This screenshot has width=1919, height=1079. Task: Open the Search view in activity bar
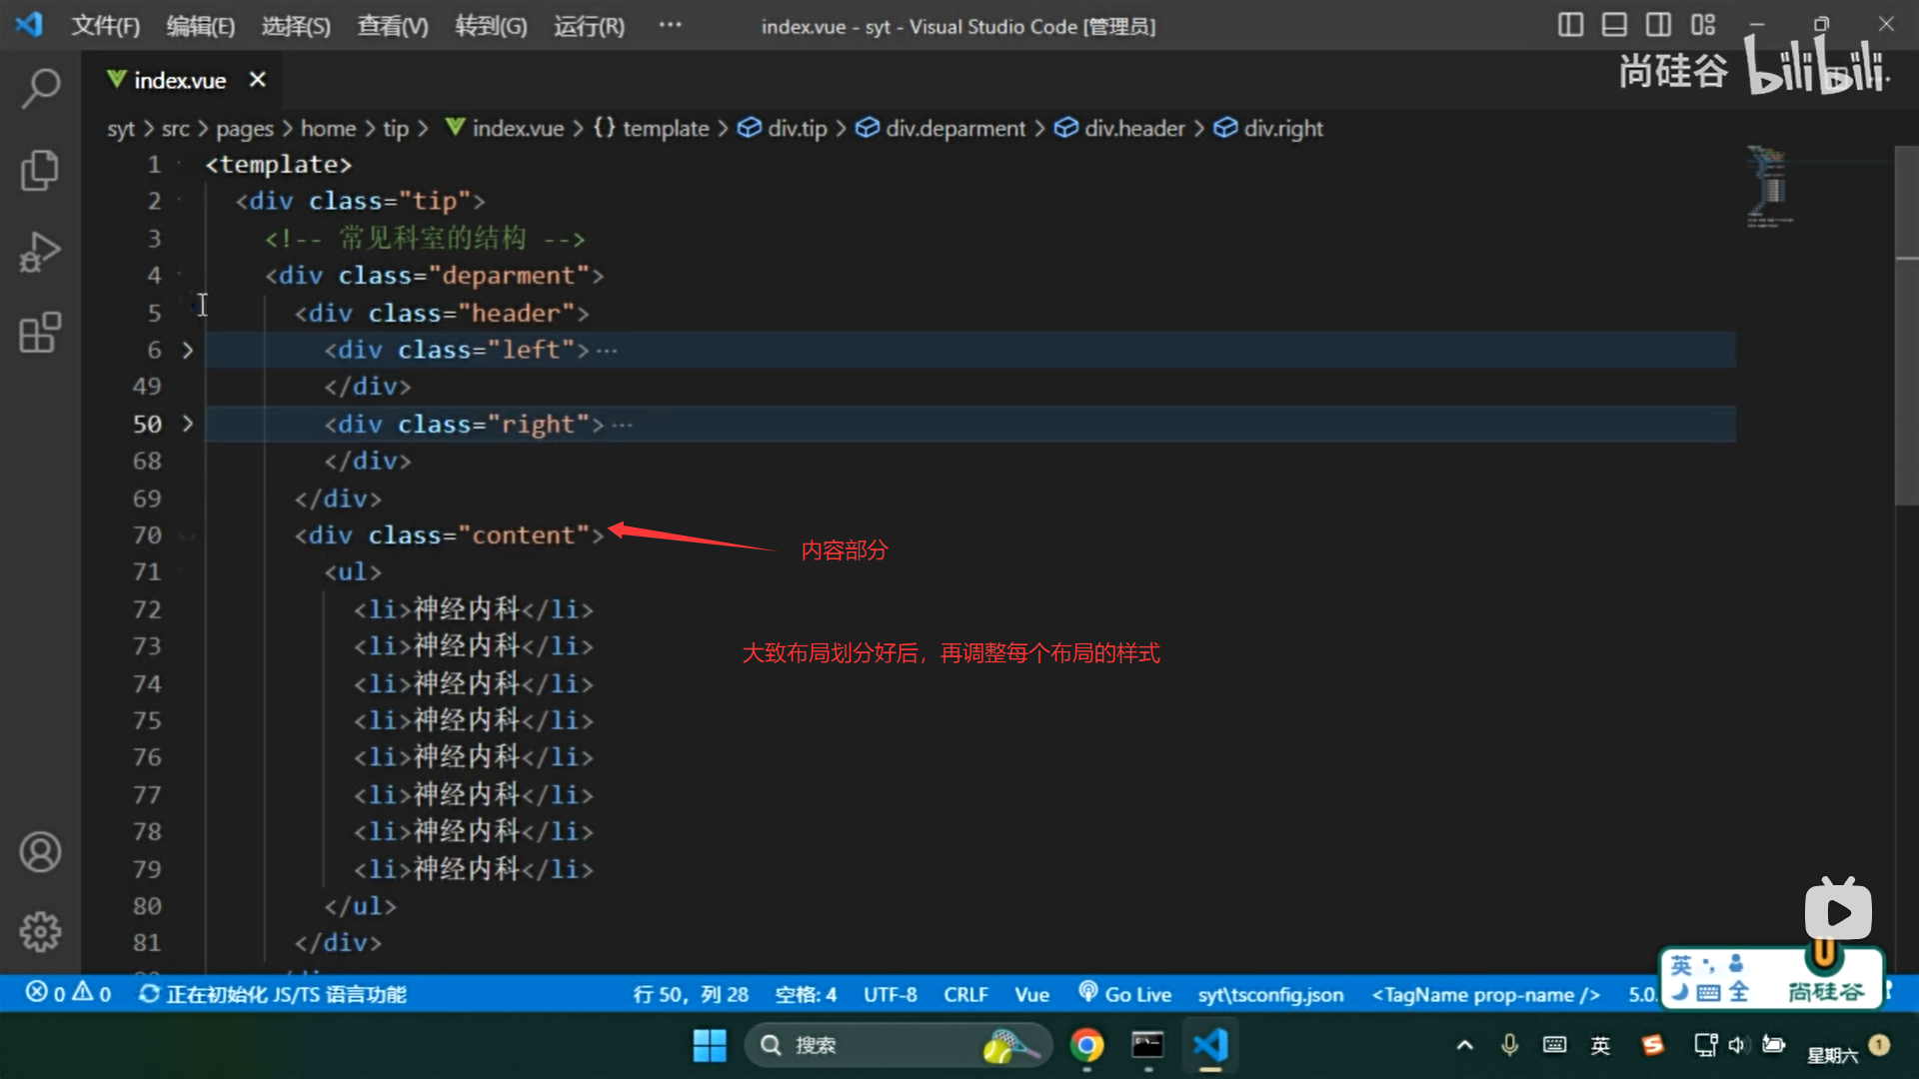40,88
